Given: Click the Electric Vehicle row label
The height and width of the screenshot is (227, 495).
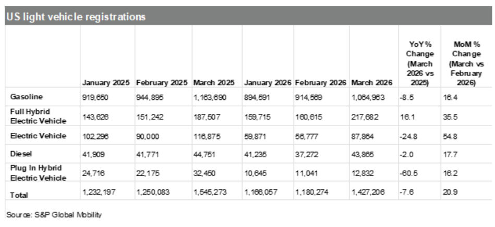Looking at the screenshot, I should (x=38, y=136).
